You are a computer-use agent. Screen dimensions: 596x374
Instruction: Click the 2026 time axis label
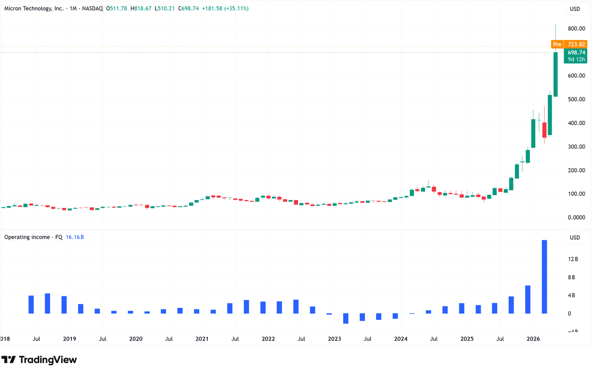point(533,339)
